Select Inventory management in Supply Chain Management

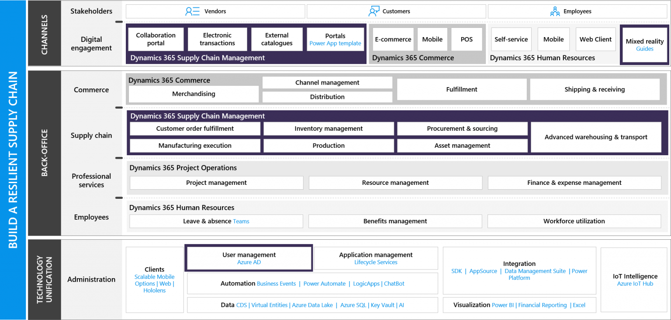point(329,129)
